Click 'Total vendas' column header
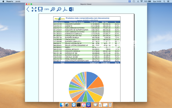Viewport: 172px width, 108px height. 94,22
